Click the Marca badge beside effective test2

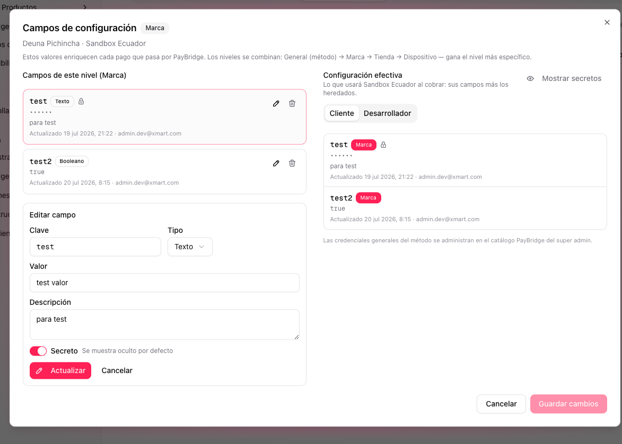tap(368, 198)
